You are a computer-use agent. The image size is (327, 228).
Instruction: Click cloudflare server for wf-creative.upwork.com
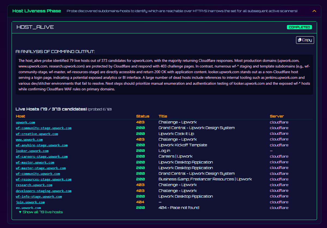tap(279, 134)
